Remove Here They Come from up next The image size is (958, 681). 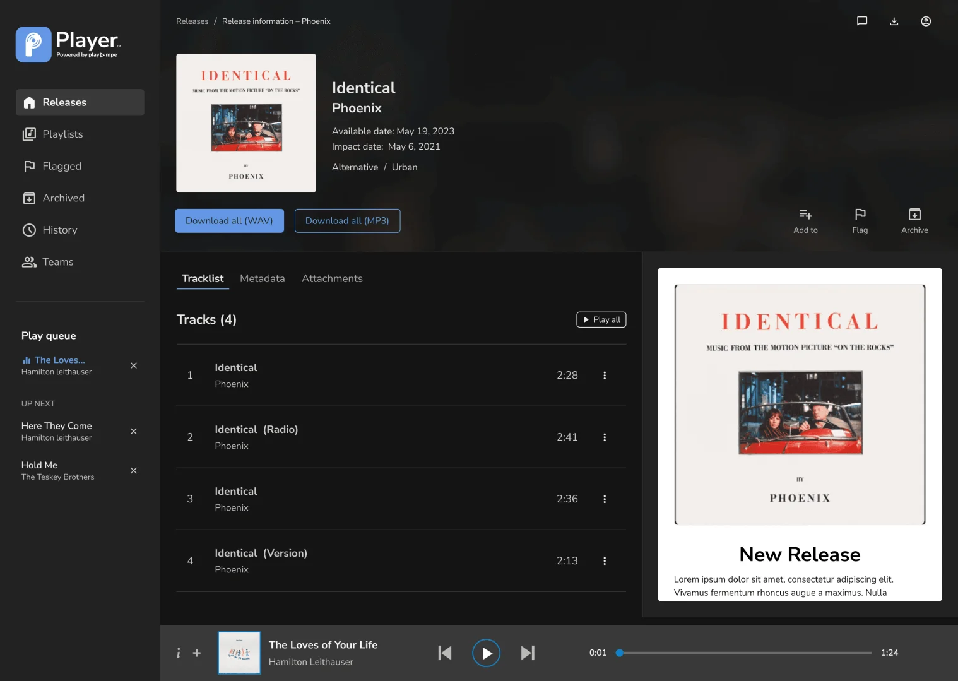coord(133,431)
